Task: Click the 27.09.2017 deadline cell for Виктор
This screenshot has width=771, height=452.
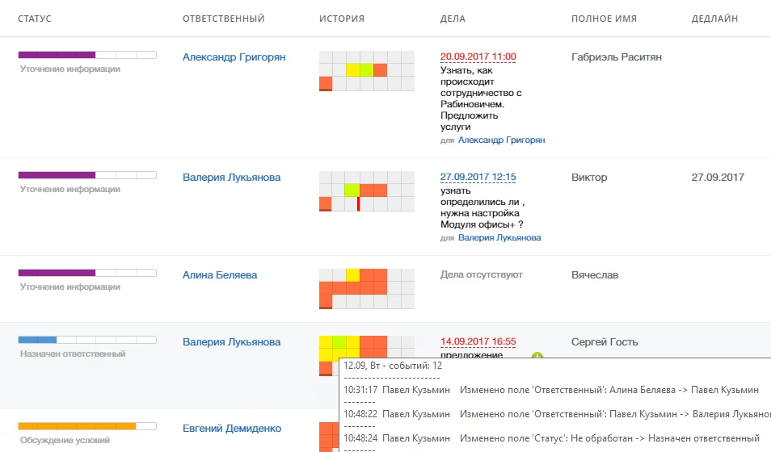Action: coord(718,178)
